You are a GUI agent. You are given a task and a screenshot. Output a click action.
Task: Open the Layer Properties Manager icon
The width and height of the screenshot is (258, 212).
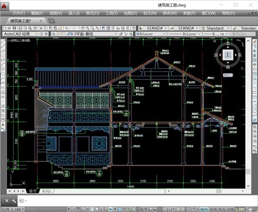point(54,34)
